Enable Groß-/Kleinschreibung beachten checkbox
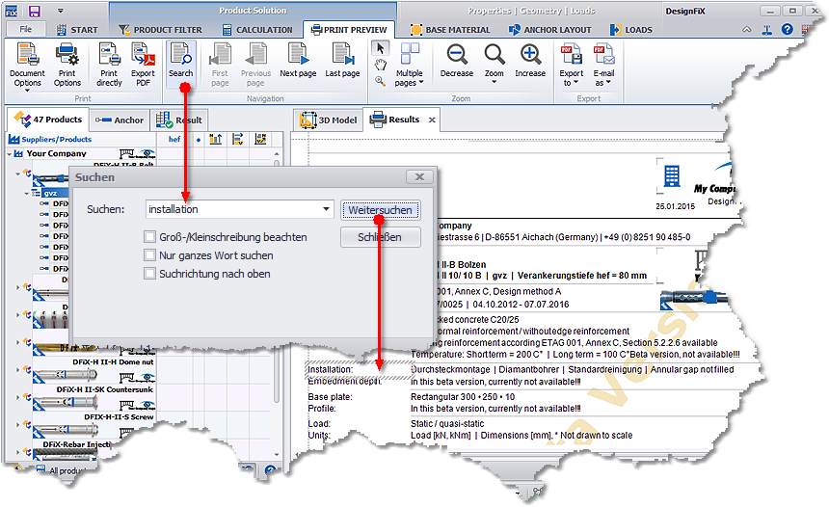829x507 pixels. tap(149, 236)
